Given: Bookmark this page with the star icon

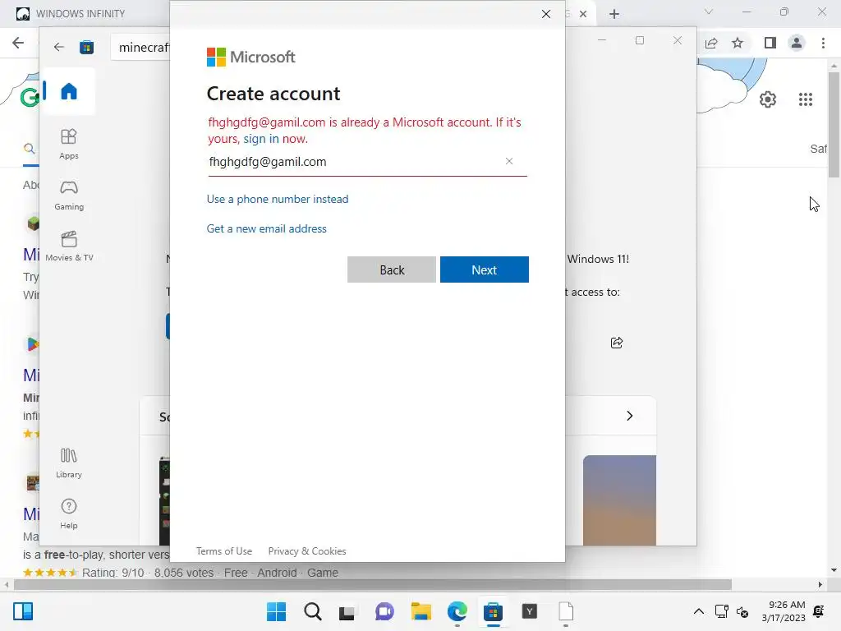Looking at the screenshot, I should point(738,43).
